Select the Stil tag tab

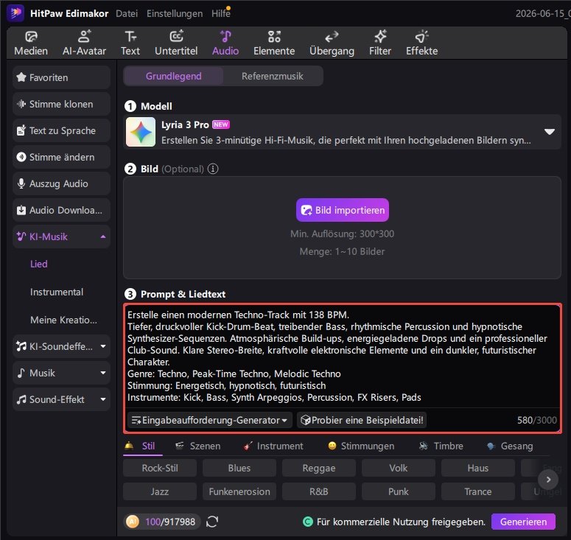pyautogui.click(x=142, y=446)
